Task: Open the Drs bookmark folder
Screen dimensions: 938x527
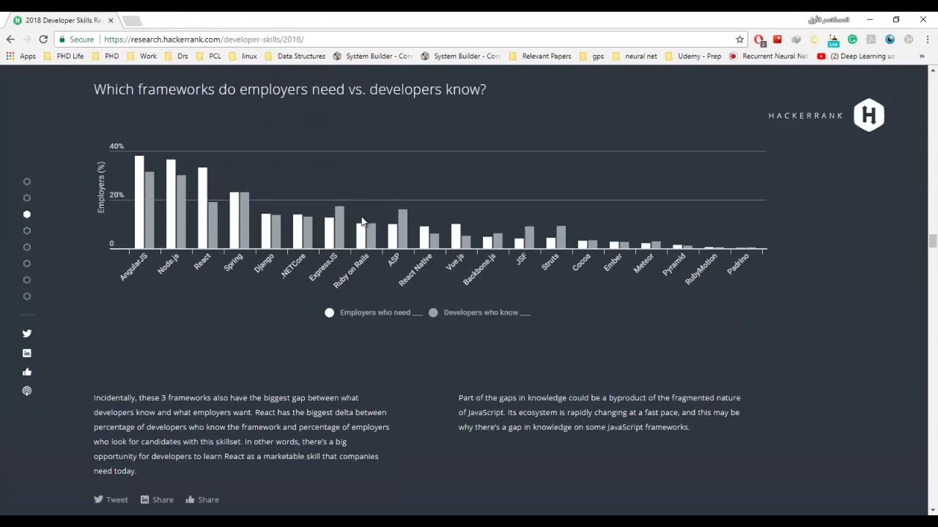Action: (177, 56)
